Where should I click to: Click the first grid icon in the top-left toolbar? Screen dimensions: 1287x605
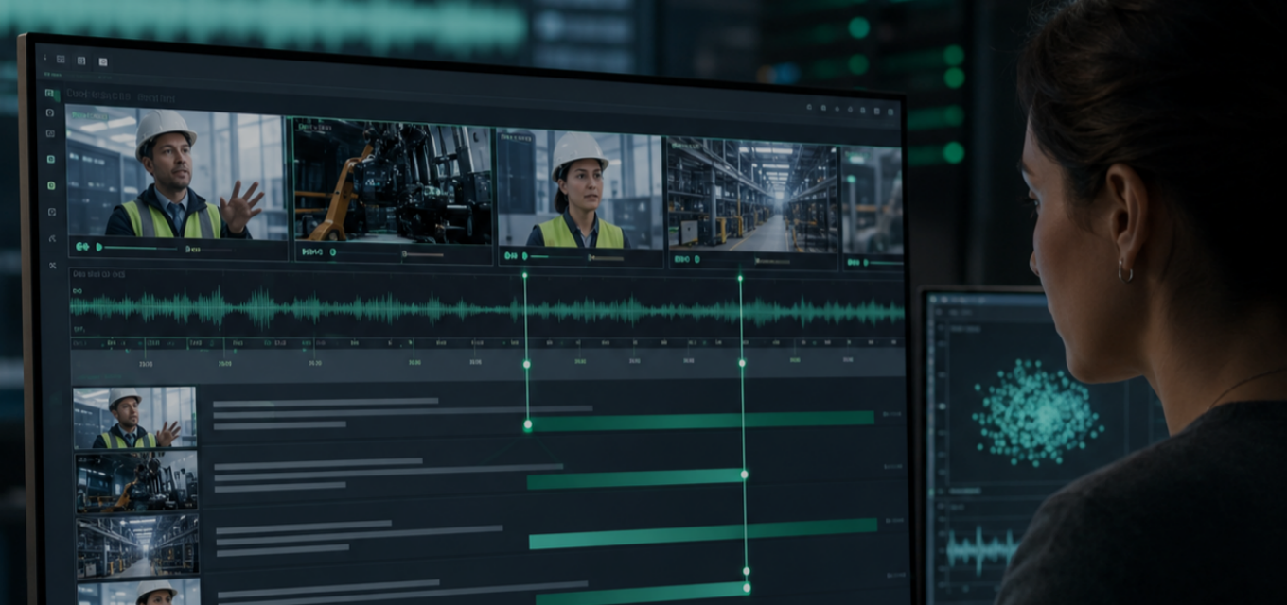pos(61,60)
